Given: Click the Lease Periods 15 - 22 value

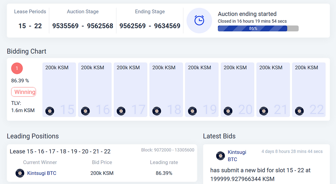Looking at the screenshot, I should [x=30, y=26].
